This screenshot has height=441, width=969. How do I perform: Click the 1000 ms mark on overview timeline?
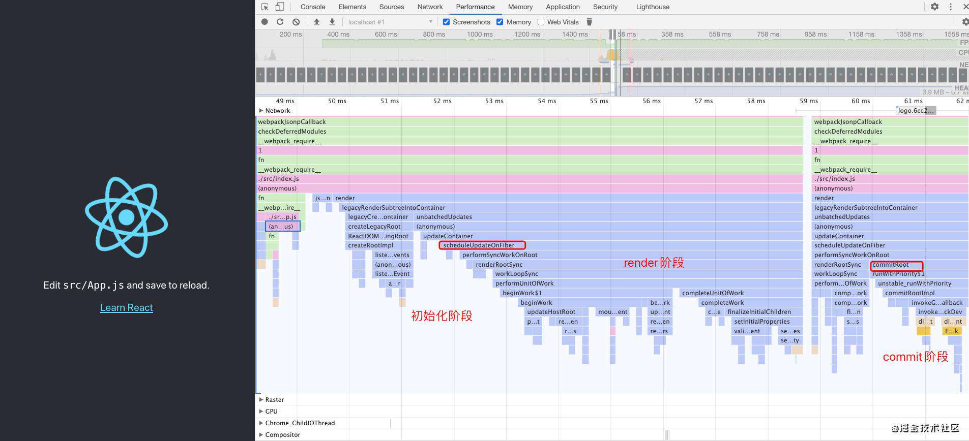(x=480, y=34)
